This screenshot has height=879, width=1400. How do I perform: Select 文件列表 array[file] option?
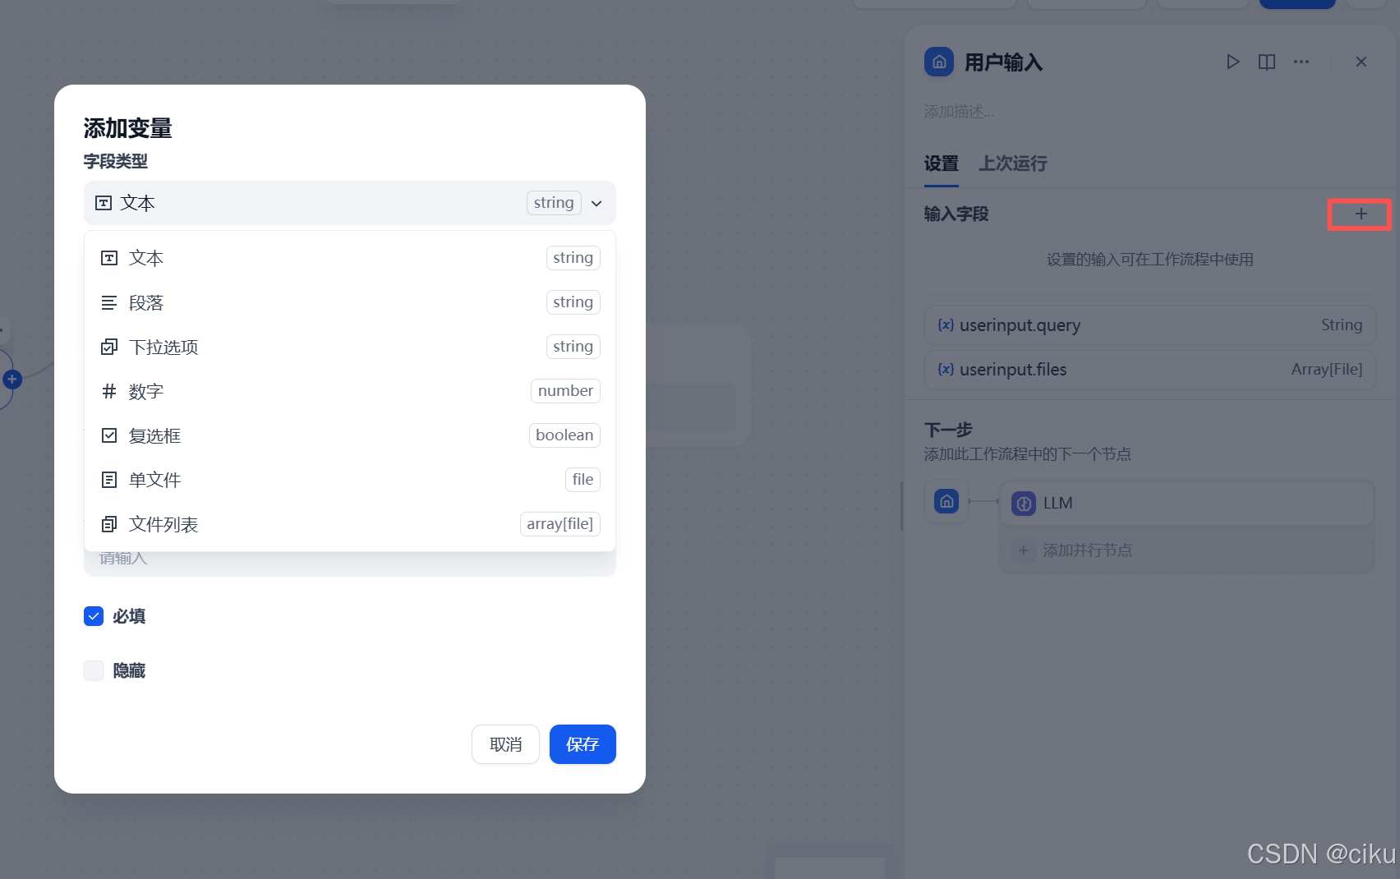tap(350, 524)
